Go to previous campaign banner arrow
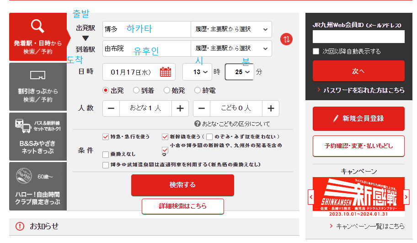This screenshot has height=243, width=417. click(311, 197)
